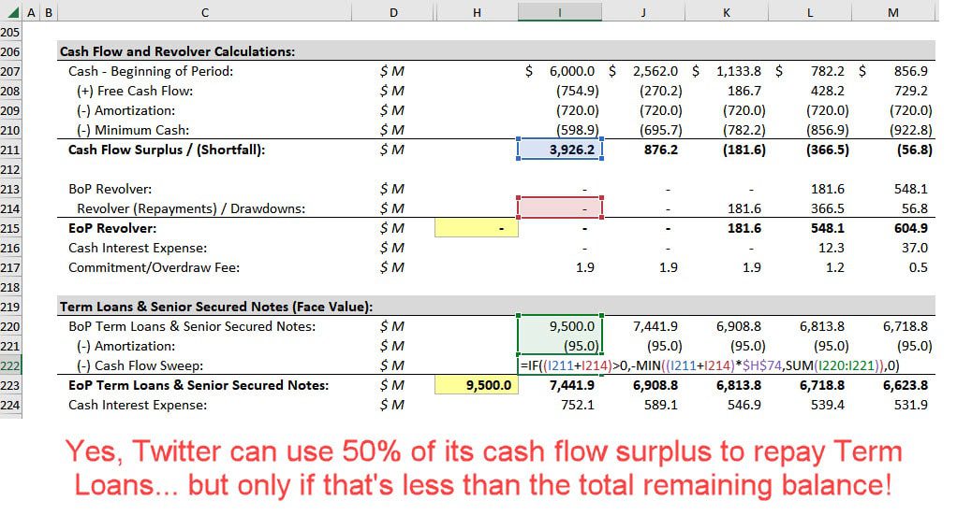
Task: Click 'Cash - Beginning of Period:' label
Action: [151, 71]
